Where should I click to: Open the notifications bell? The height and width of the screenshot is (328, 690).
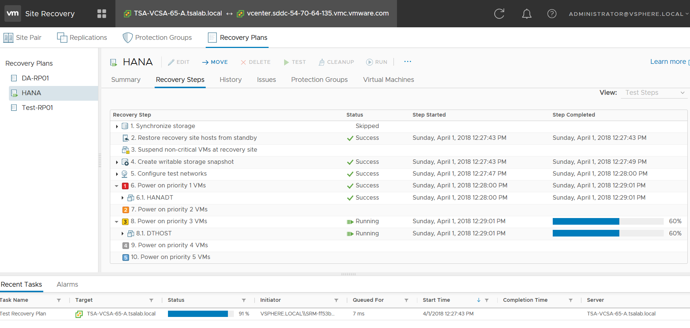tap(526, 14)
